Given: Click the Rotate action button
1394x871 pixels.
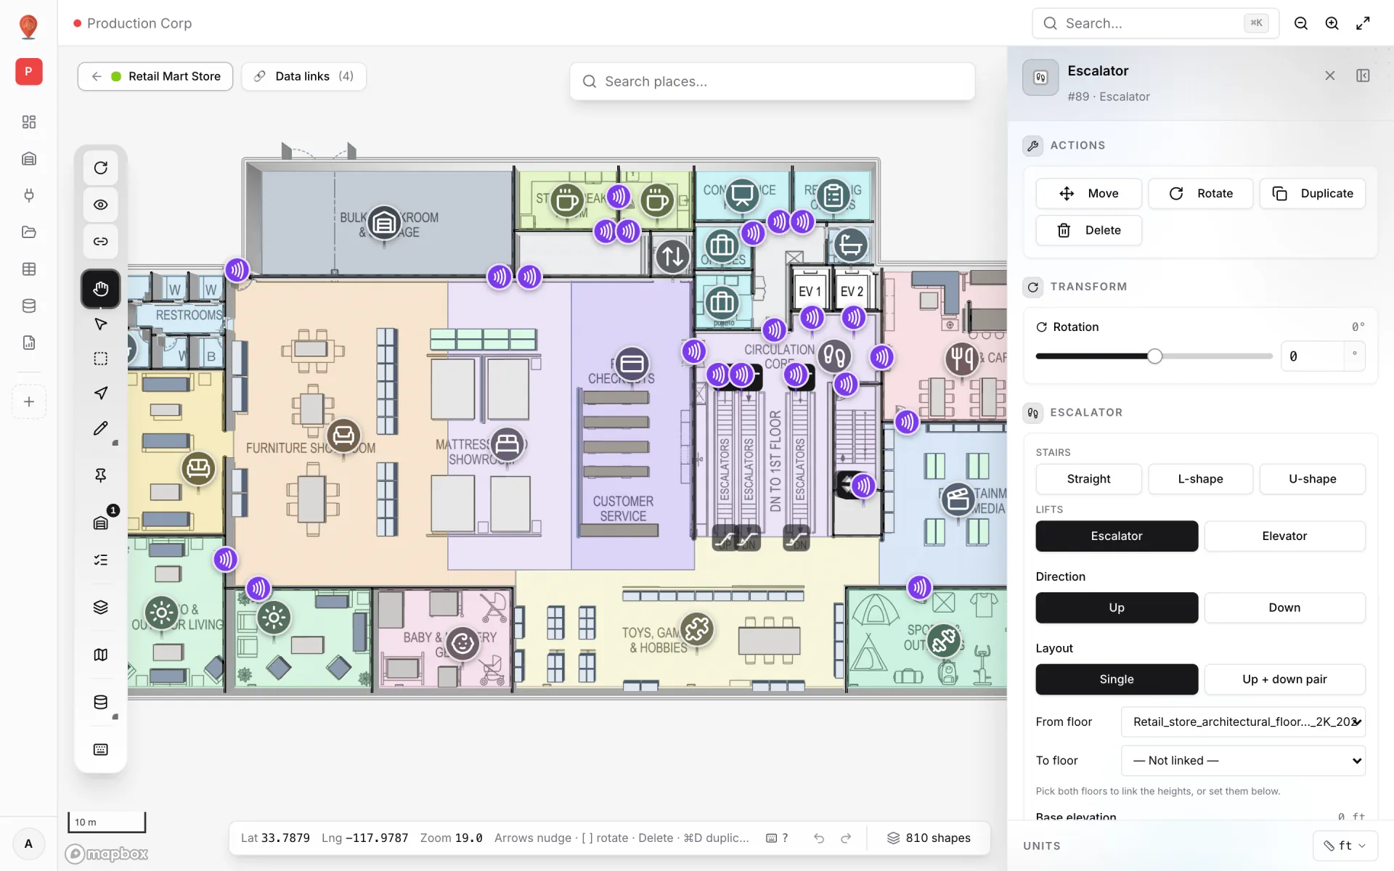Looking at the screenshot, I should pyautogui.click(x=1200, y=193).
